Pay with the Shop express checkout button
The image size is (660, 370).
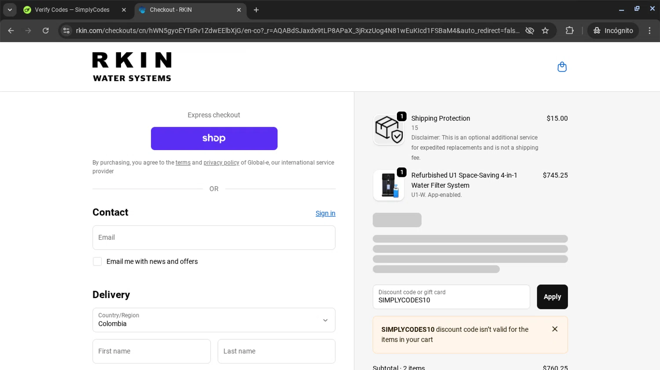click(214, 138)
